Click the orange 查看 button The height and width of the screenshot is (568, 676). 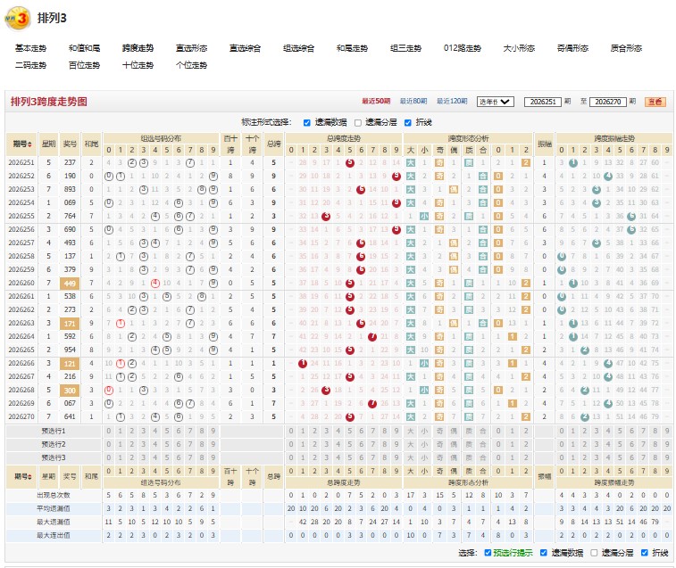pyautogui.click(x=655, y=102)
